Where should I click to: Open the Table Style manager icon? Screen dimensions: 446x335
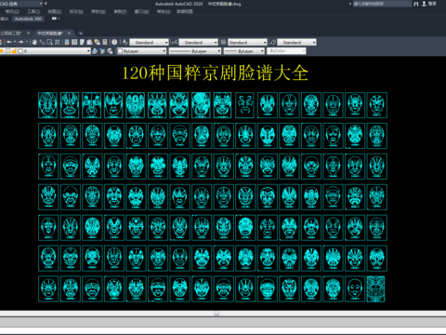point(224,42)
